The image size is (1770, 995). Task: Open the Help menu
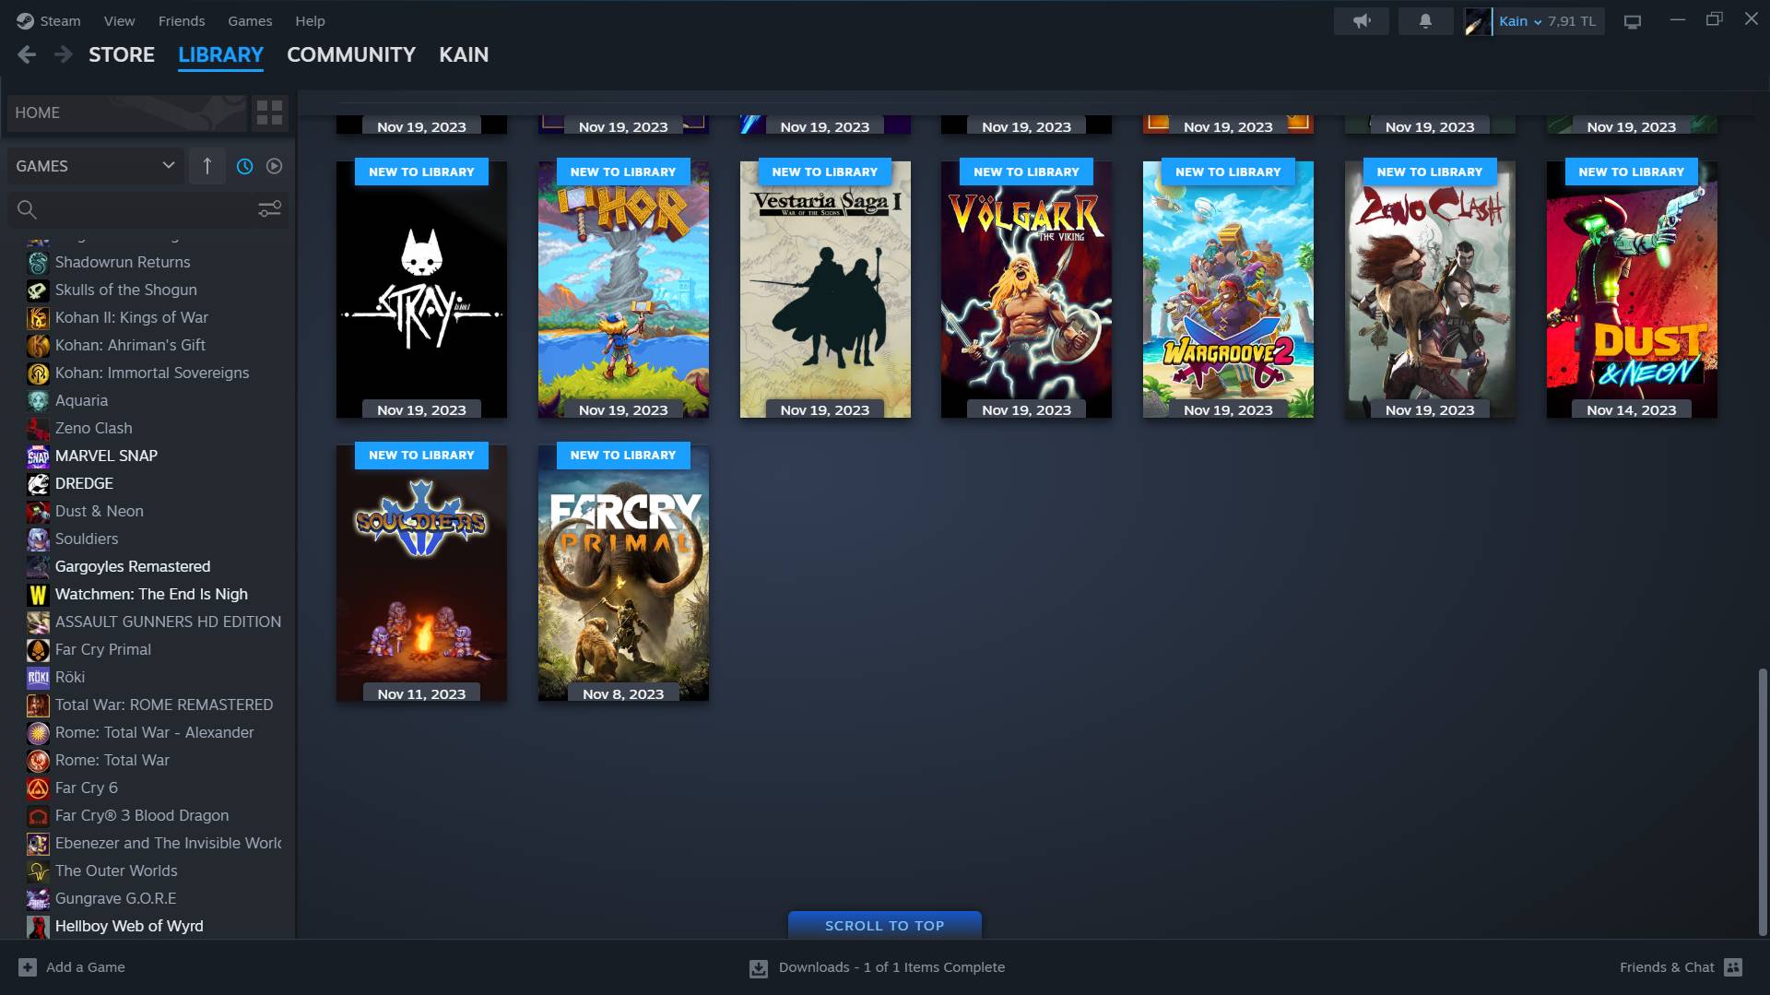(x=310, y=20)
